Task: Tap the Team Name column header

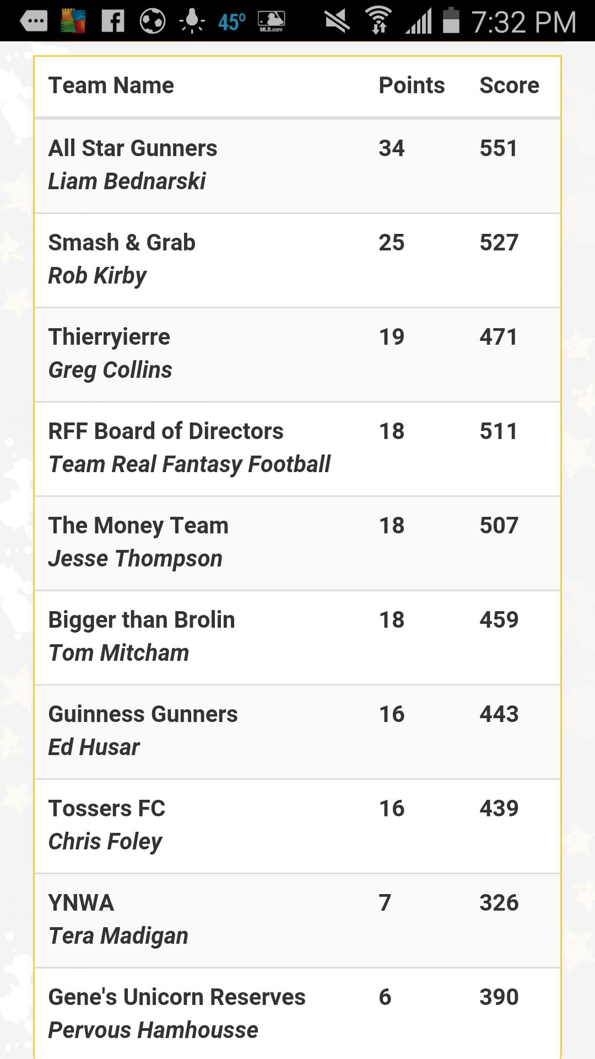Action: coord(111,85)
